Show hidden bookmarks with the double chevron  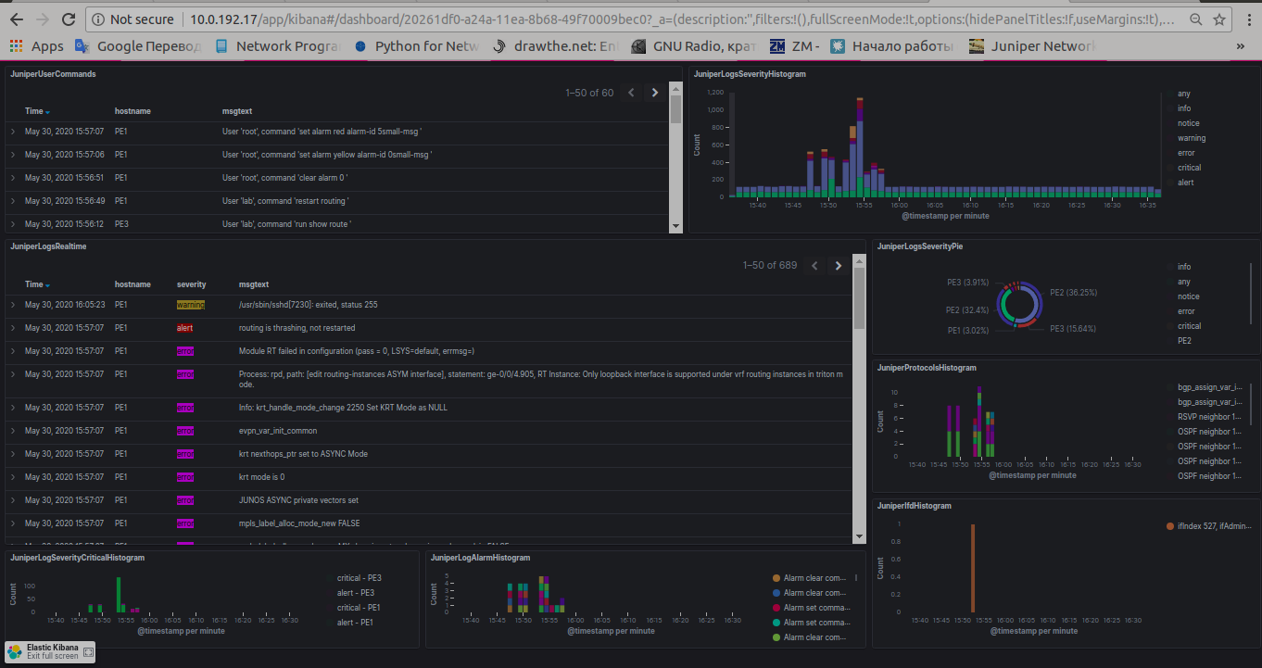[1240, 46]
